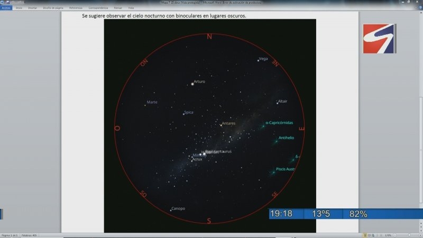The height and width of the screenshot is (238, 423).
Task: Go to the Referencias tab
Action: tap(76, 8)
